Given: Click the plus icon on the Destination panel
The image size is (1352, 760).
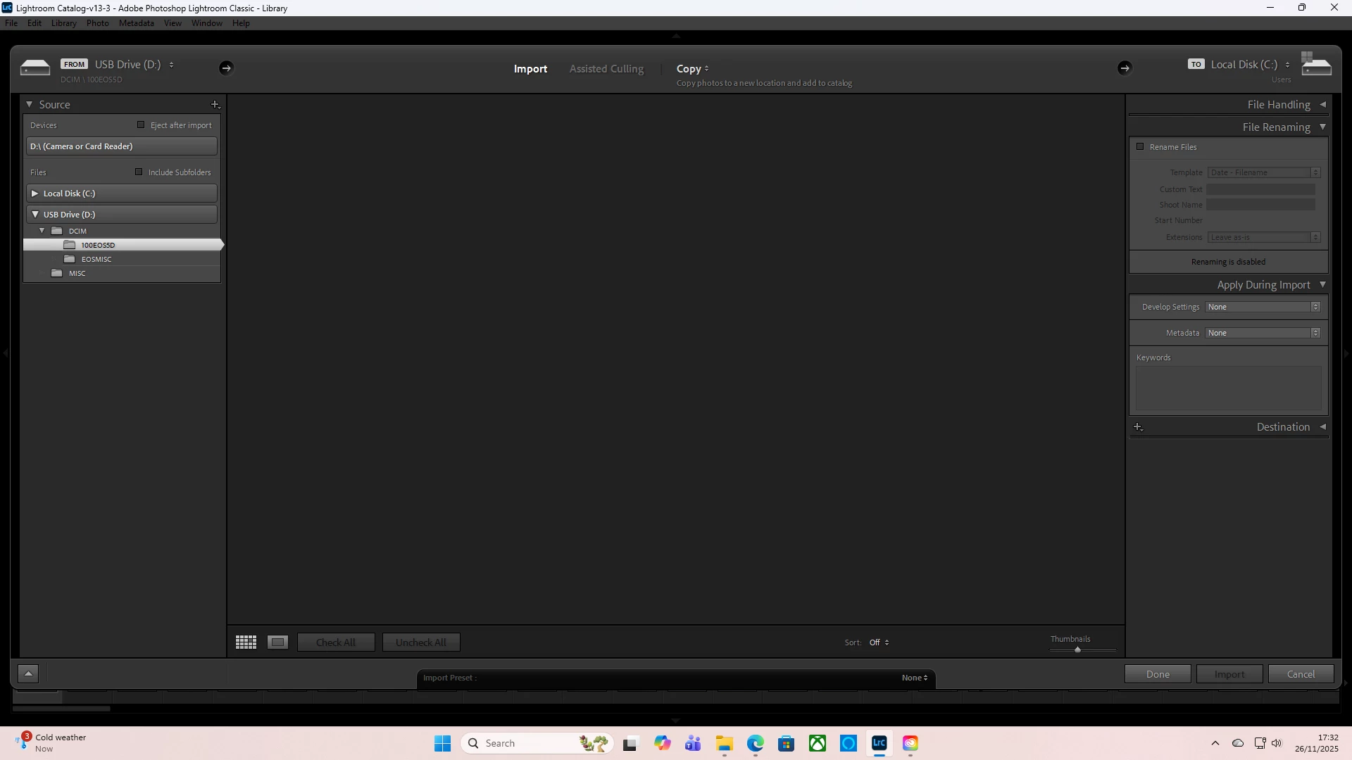Looking at the screenshot, I should [x=1138, y=427].
